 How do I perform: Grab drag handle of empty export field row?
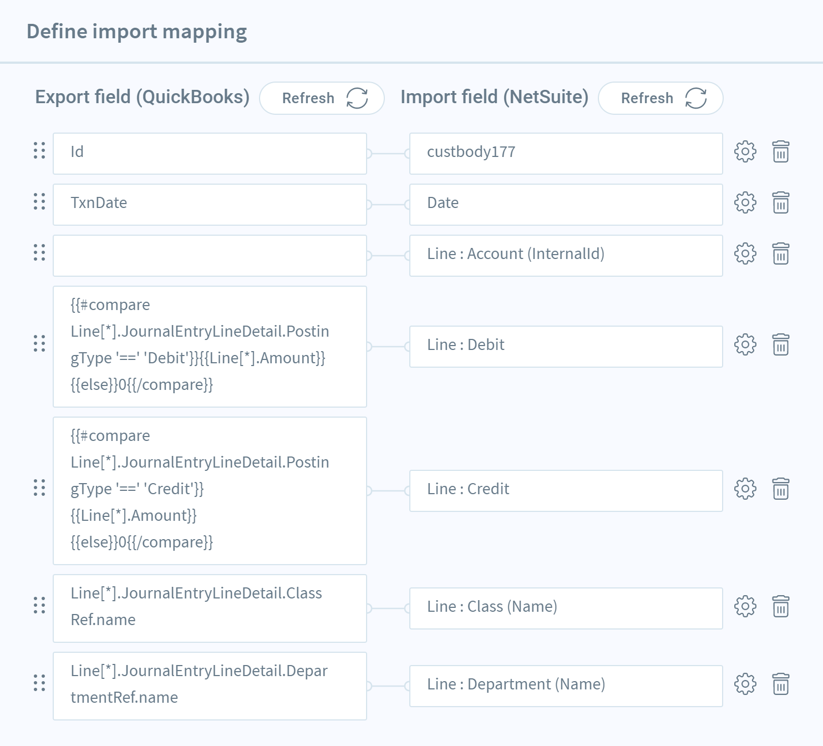click(39, 252)
